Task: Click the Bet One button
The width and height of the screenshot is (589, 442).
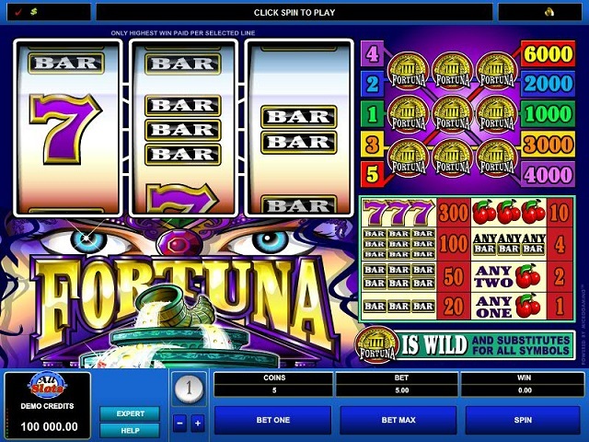Action: coord(273,420)
